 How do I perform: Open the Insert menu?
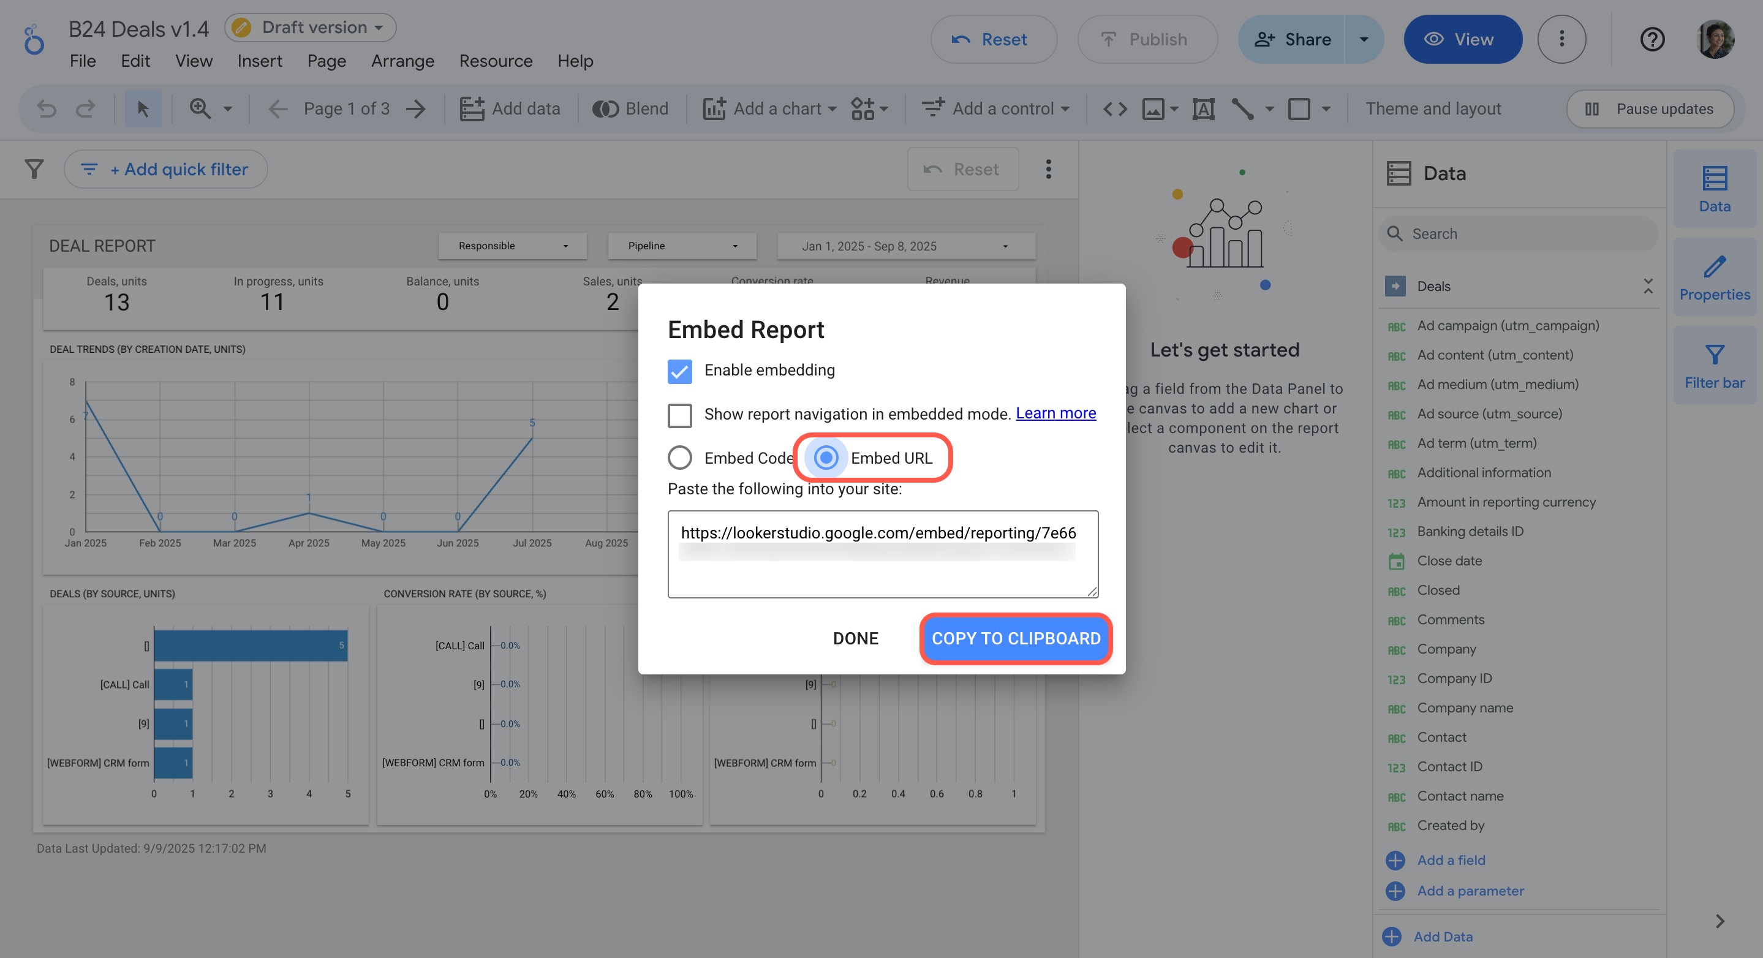(x=259, y=61)
